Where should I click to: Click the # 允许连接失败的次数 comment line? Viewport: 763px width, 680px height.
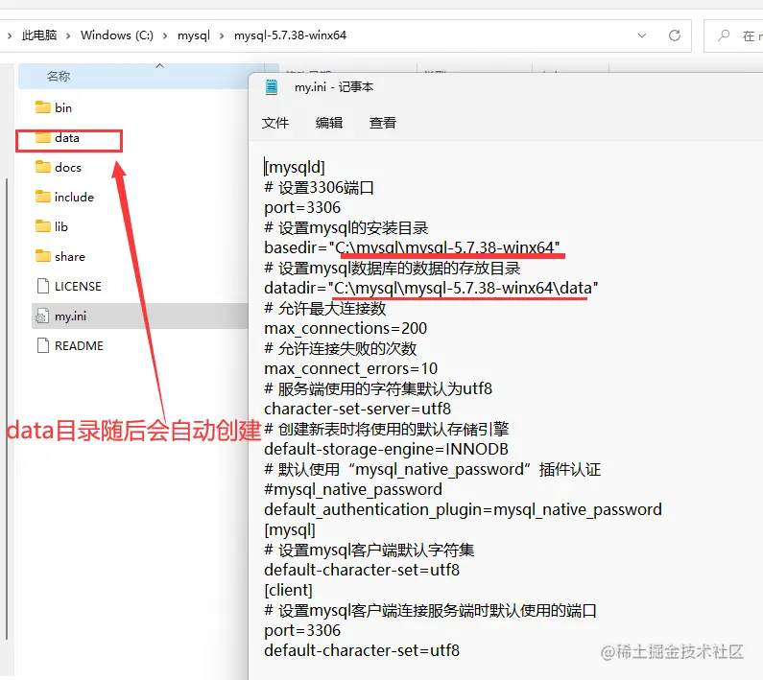point(340,348)
